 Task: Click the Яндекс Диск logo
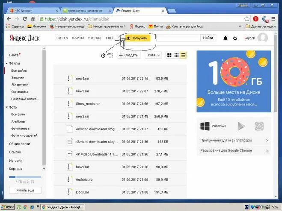[x=25, y=38]
